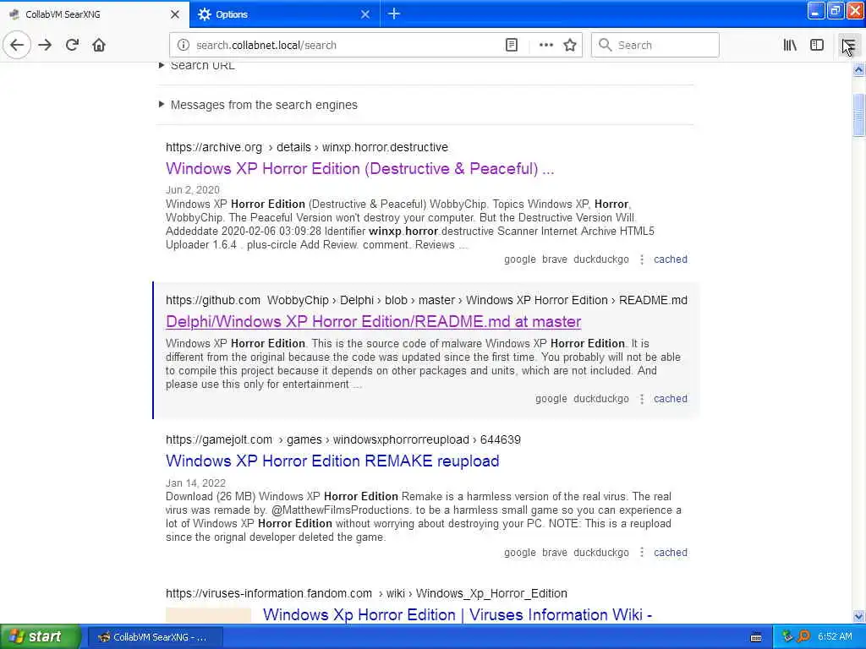
Task: Open the Firefox hamburger menu
Action: point(849,45)
